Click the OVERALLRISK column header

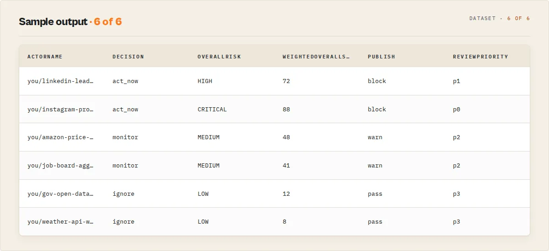point(219,57)
